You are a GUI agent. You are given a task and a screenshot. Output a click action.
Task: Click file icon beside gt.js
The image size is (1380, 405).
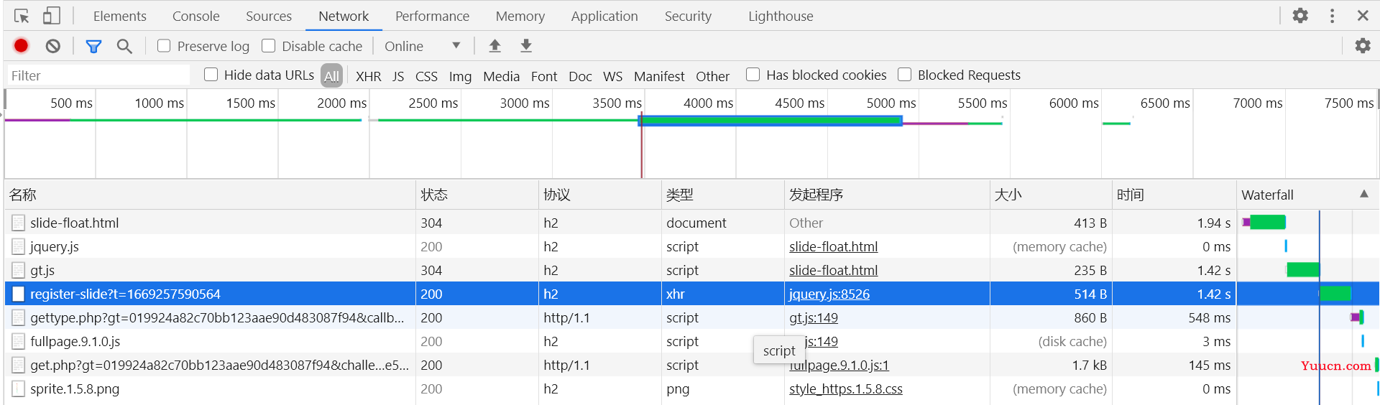(x=18, y=270)
